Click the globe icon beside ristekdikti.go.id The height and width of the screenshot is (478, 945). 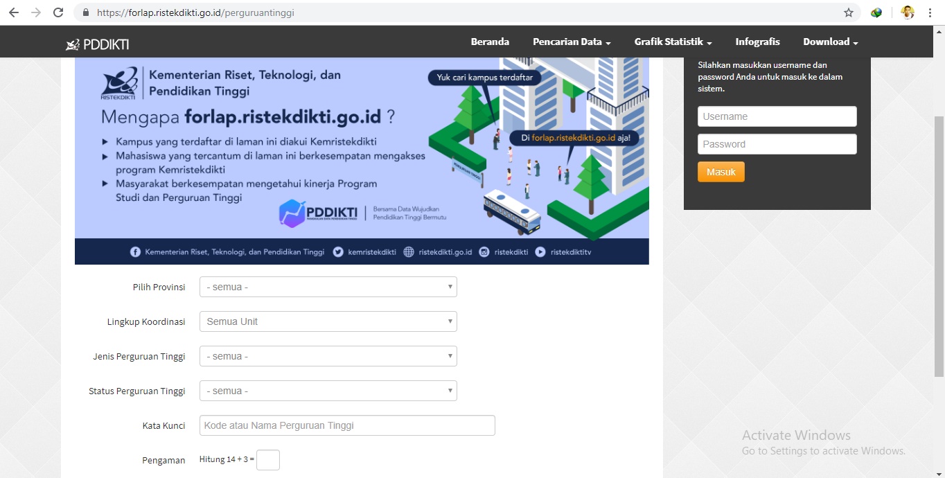point(409,252)
